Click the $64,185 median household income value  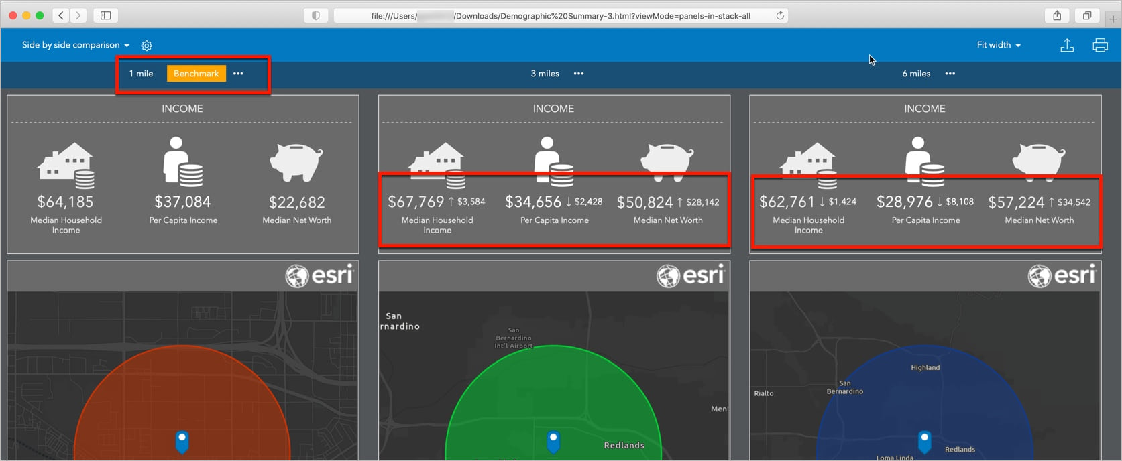tap(65, 202)
